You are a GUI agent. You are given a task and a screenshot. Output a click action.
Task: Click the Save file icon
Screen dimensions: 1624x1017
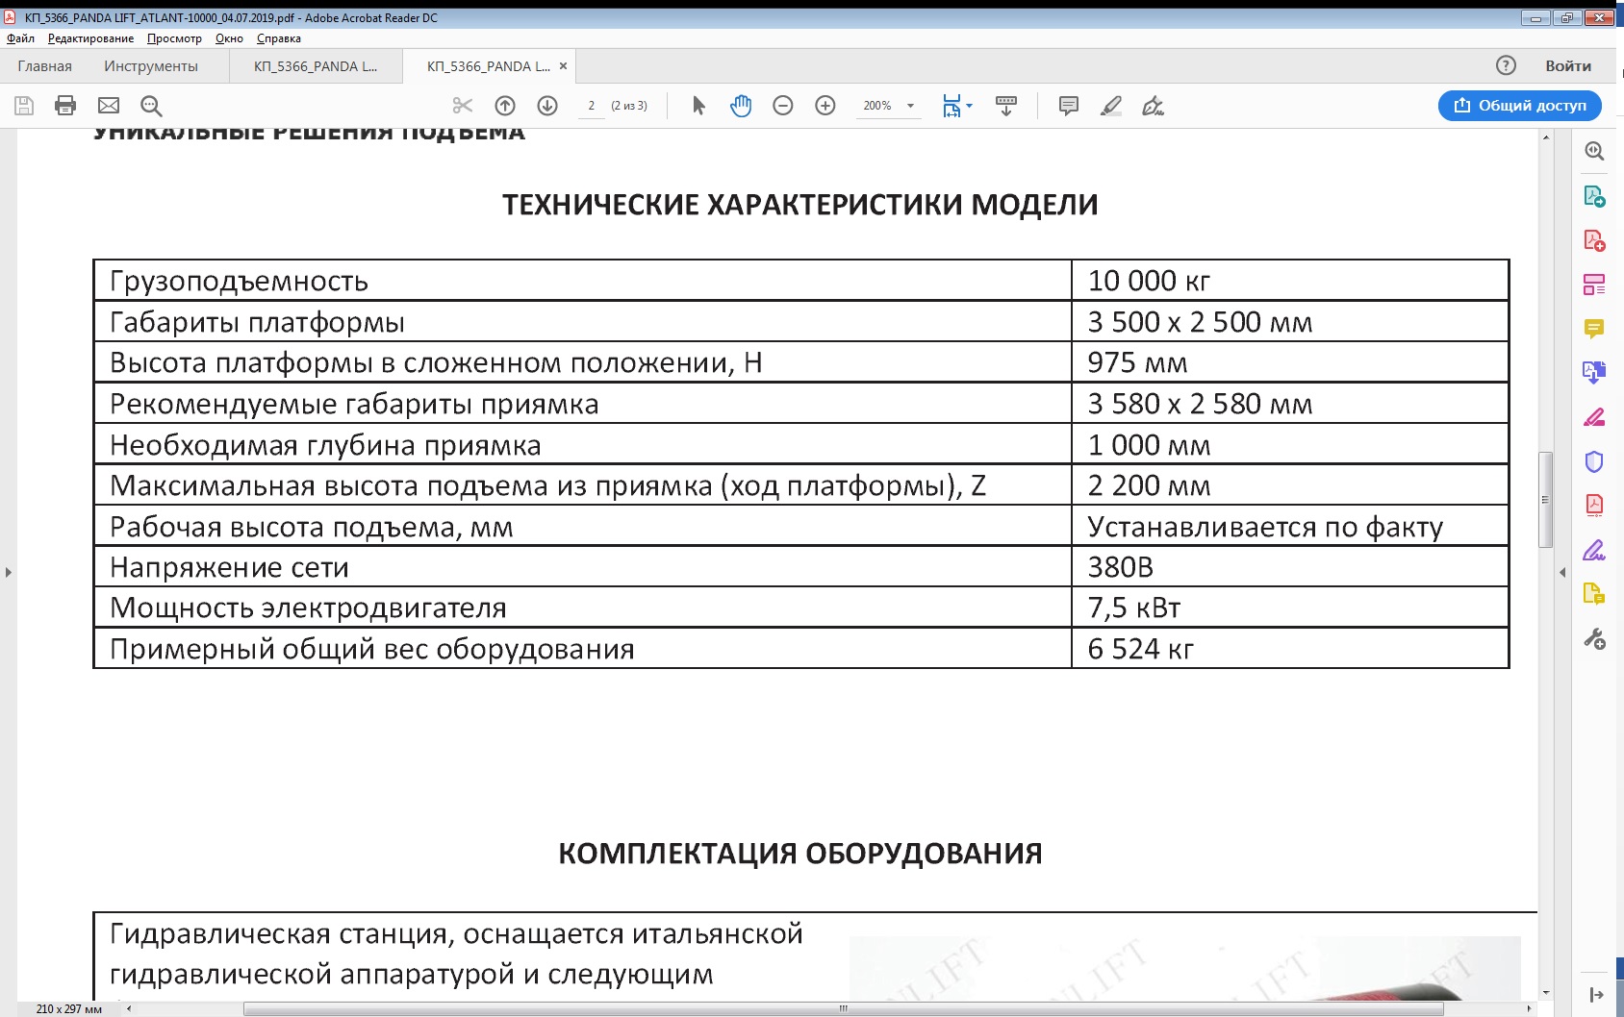point(24,106)
